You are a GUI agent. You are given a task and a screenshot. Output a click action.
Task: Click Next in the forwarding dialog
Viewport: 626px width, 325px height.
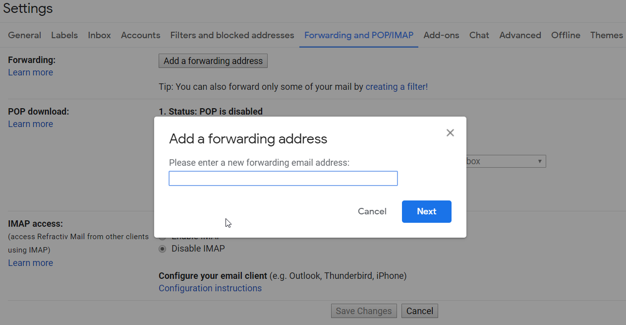(x=426, y=211)
